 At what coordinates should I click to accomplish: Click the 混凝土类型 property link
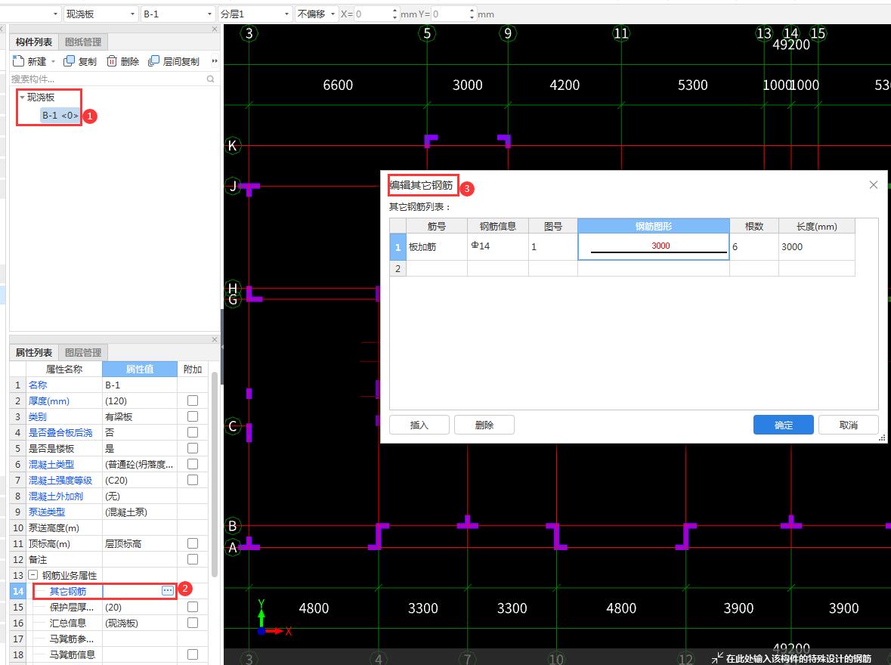click(51, 464)
